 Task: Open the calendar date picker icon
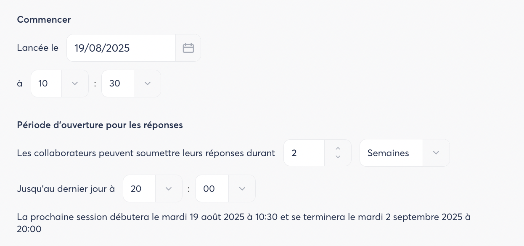[188, 48]
